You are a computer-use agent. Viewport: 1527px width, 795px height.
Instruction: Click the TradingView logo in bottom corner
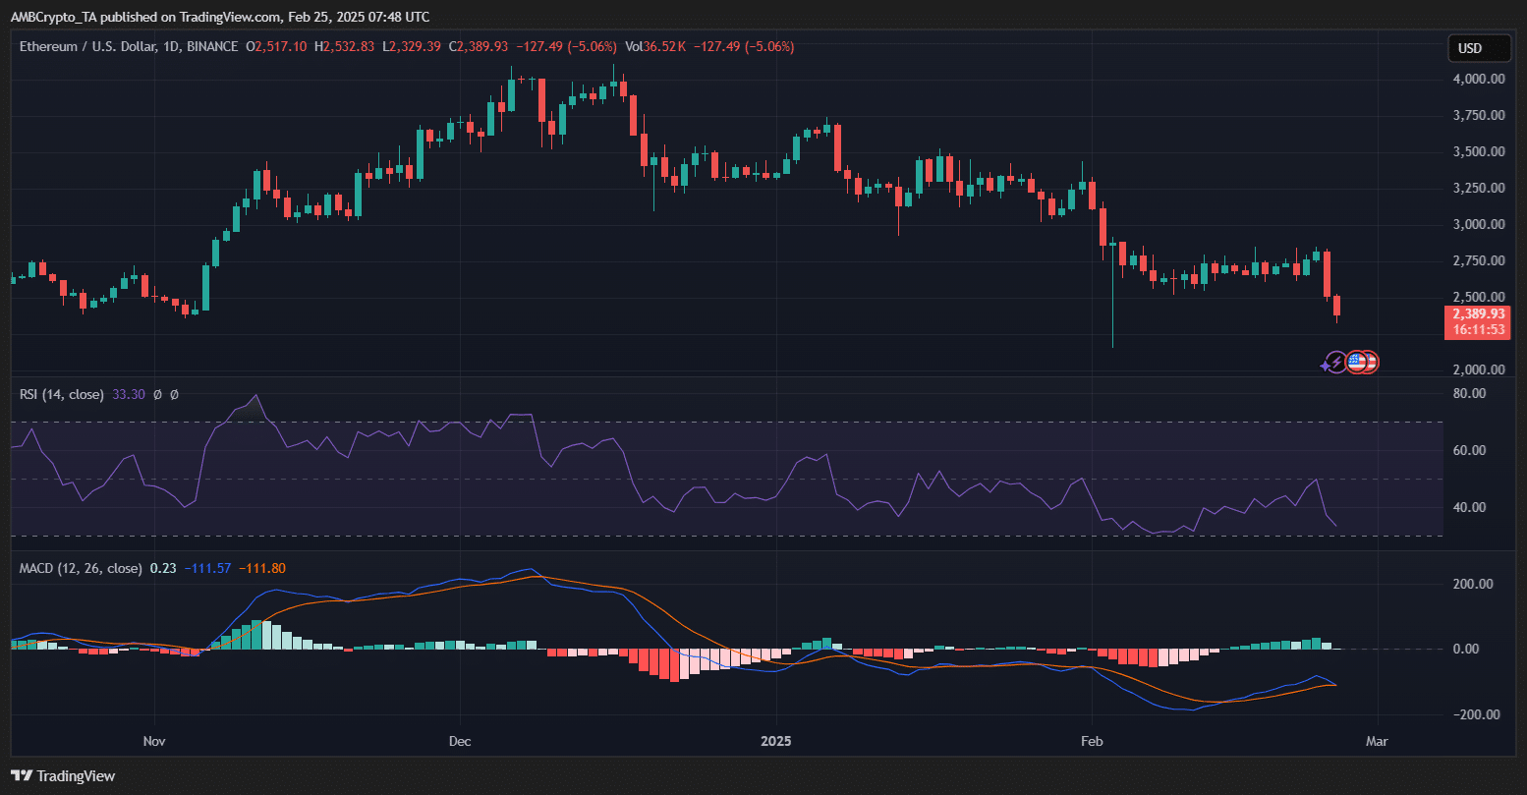tap(63, 776)
